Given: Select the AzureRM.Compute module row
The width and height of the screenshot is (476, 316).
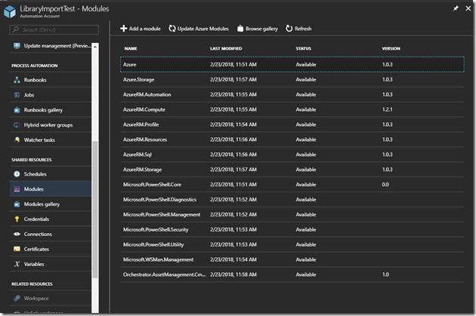Looking at the screenshot, I should 291,109.
